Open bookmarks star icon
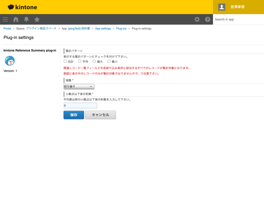The image size is (264, 220). (x=37, y=19)
